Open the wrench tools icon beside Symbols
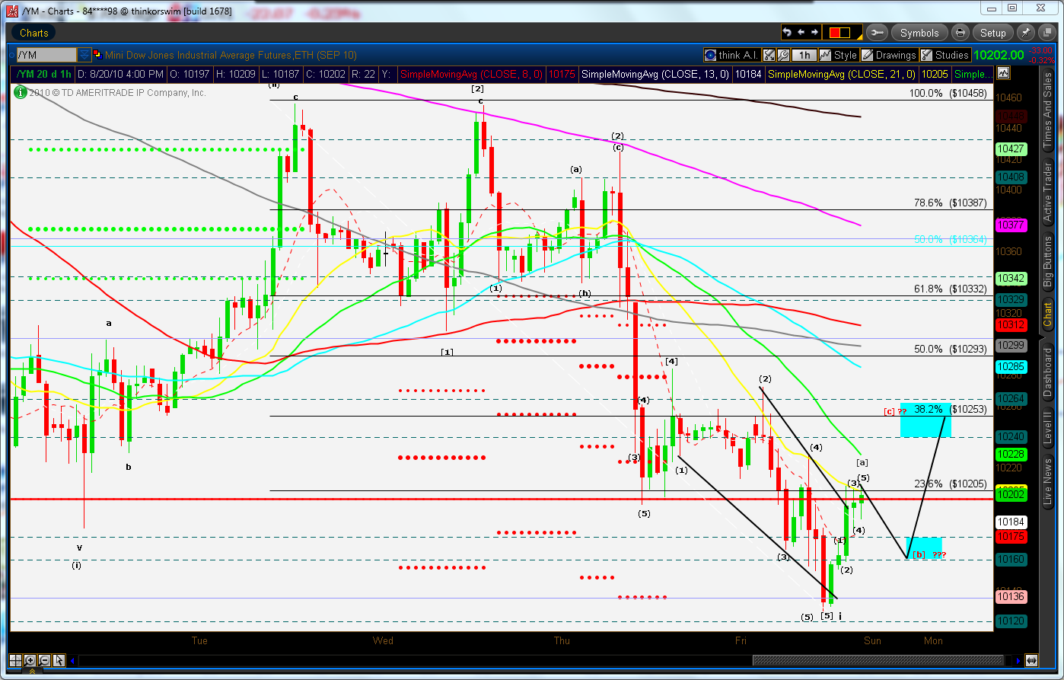Screen dimensions: 1064x680 point(876,33)
